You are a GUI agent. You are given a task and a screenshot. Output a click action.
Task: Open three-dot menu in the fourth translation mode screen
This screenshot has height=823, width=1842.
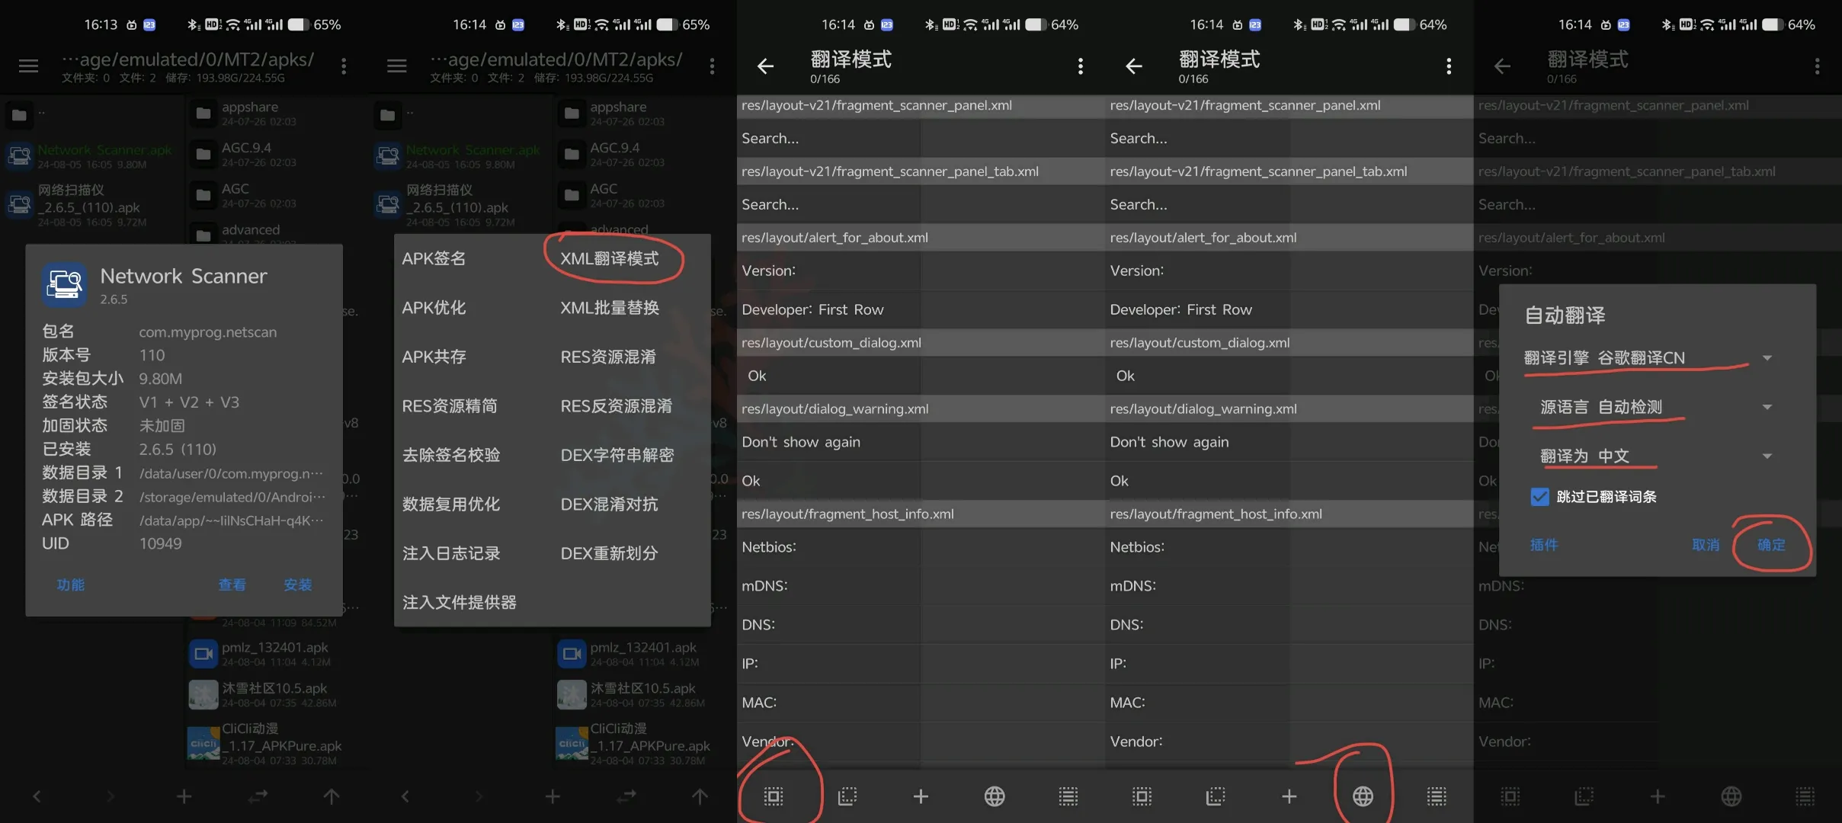(1448, 66)
